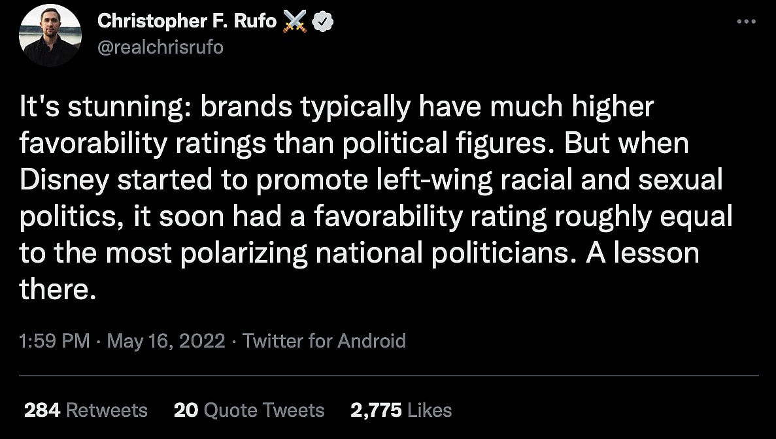This screenshot has width=776, height=439.
Task: Click the words "favorability ratings" in the tweet
Action: tap(143, 144)
